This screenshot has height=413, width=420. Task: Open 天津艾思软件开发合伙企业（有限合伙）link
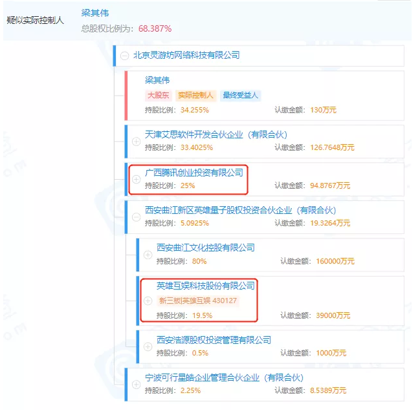click(216, 134)
